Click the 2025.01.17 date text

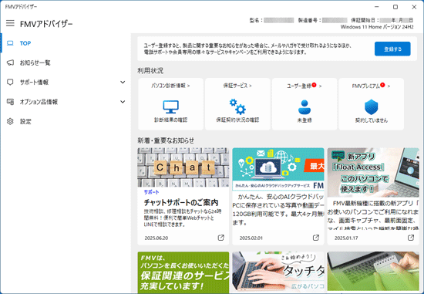(x=346, y=238)
